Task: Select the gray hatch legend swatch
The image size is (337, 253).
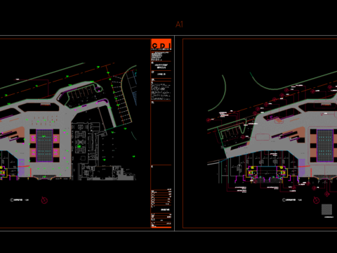Action: click(326, 209)
